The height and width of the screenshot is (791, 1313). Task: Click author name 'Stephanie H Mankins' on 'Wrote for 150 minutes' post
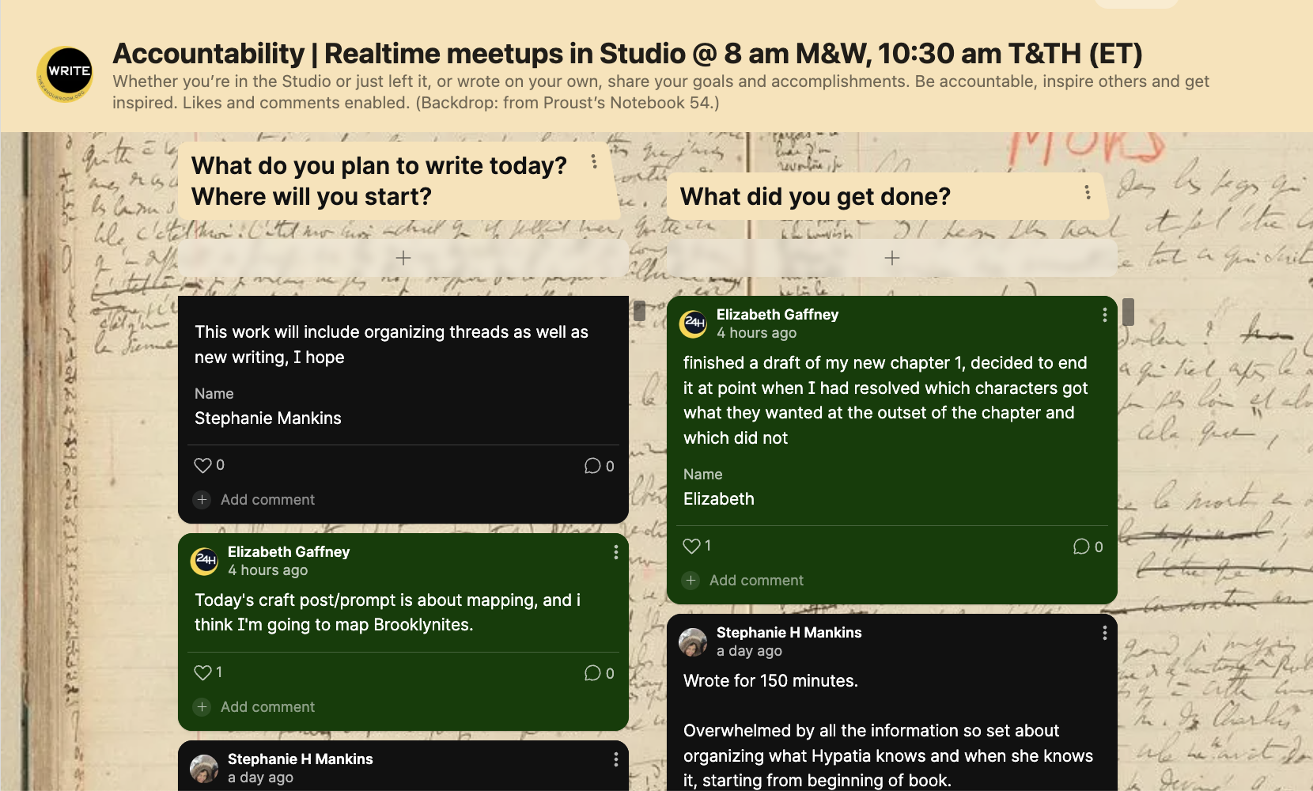pyautogui.click(x=789, y=632)
